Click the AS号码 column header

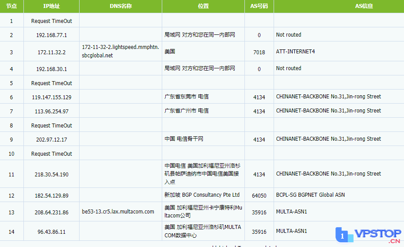pos(259,6)
